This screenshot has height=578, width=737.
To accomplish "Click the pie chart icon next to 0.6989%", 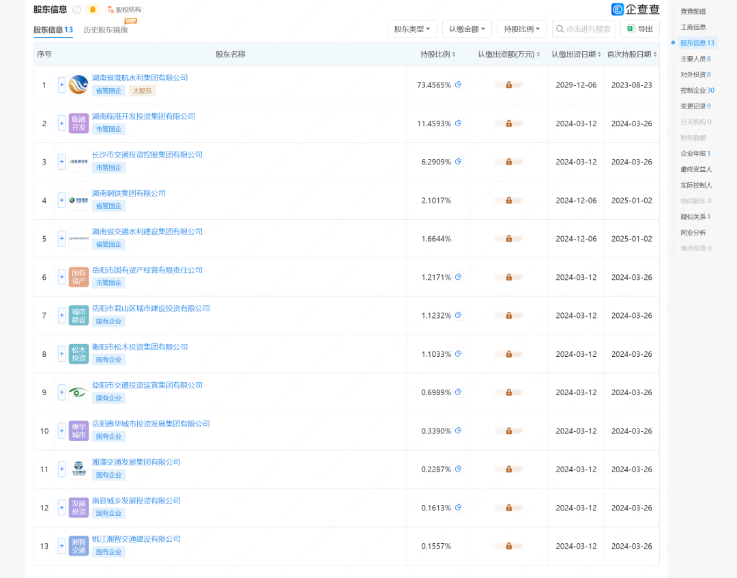I will (x=459, y=392).
